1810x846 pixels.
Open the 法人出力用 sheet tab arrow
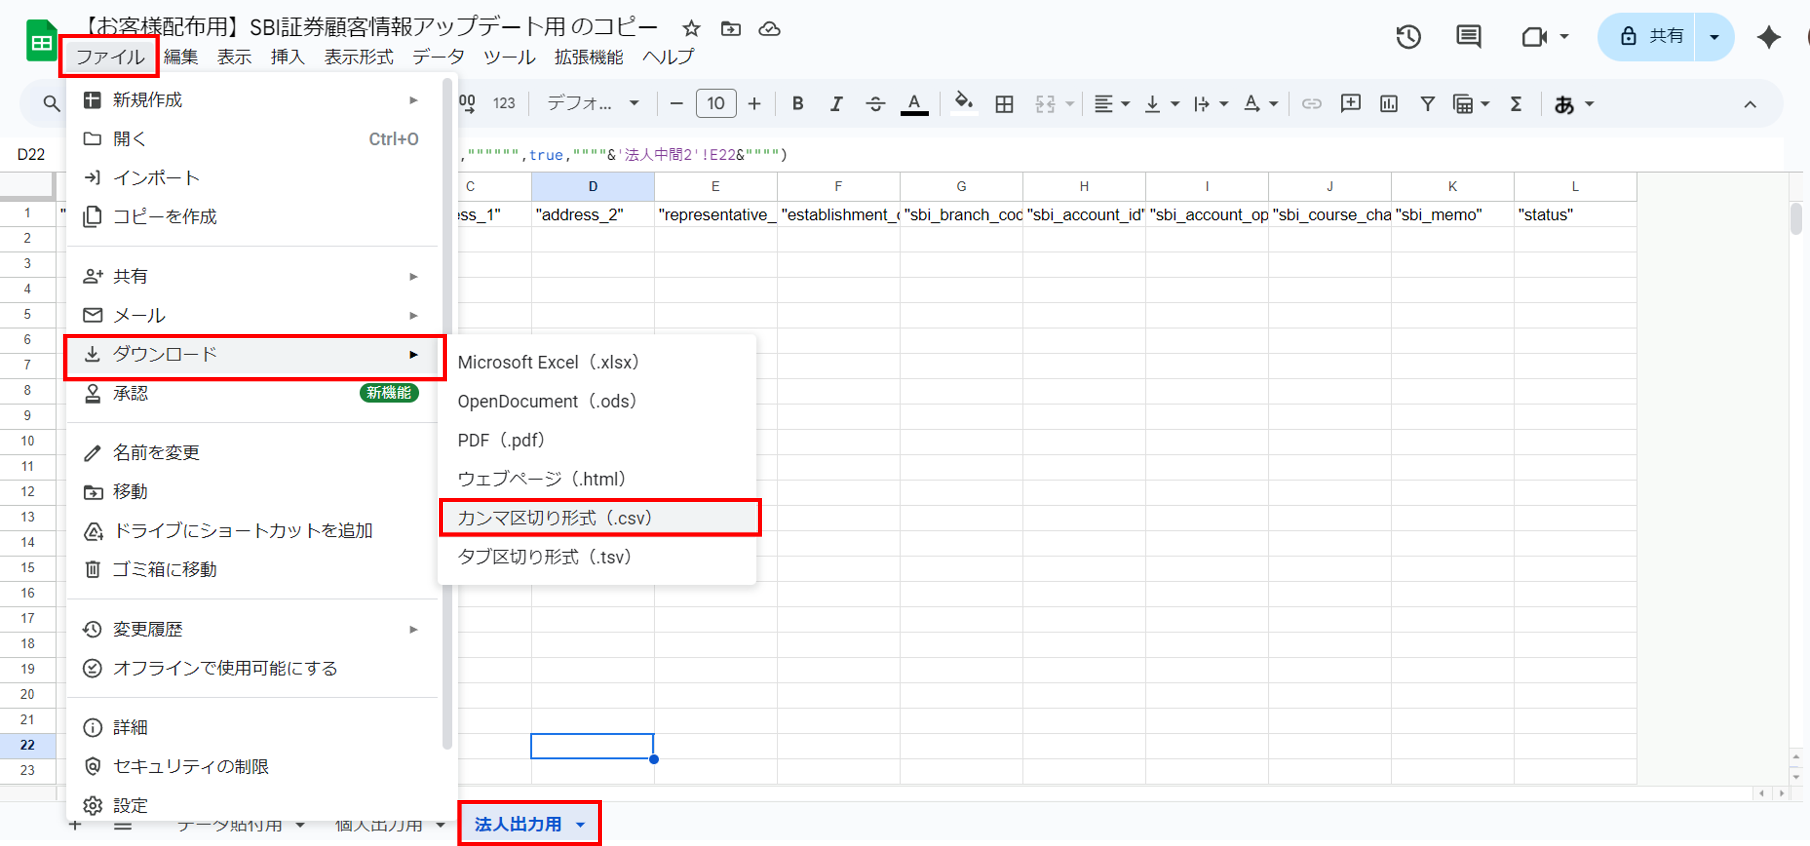tap(580, 824)
